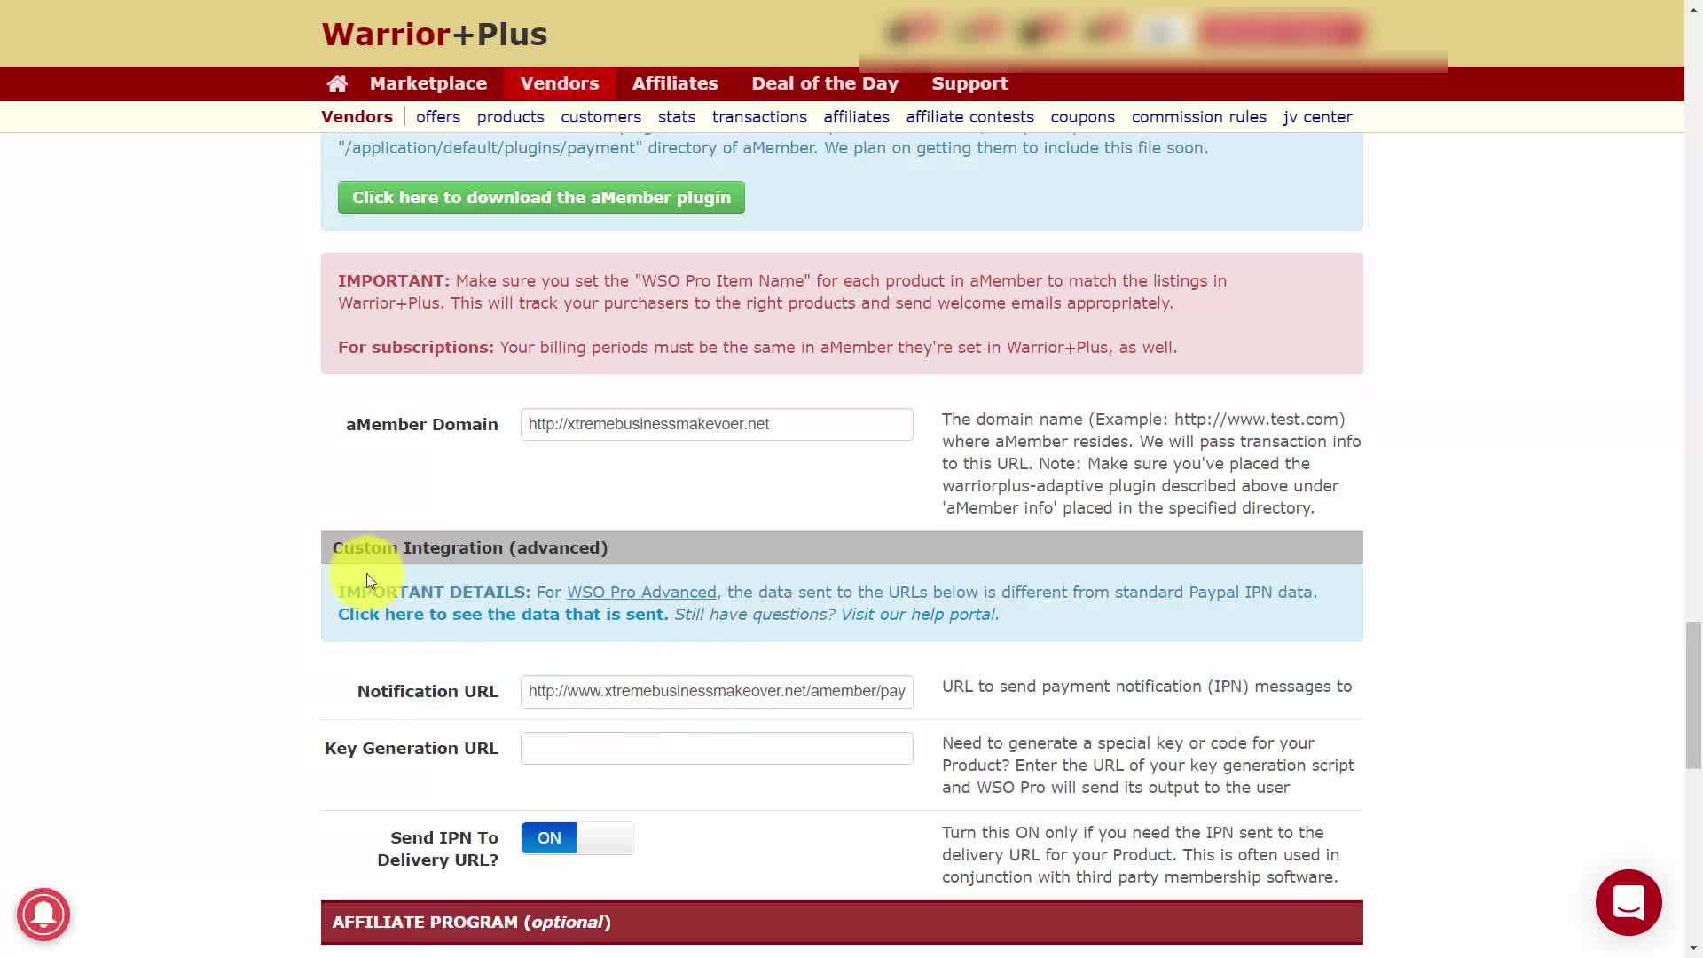Open the products submenu link
The height and width of the screenshot is (958, 1703).
point(510,117)
